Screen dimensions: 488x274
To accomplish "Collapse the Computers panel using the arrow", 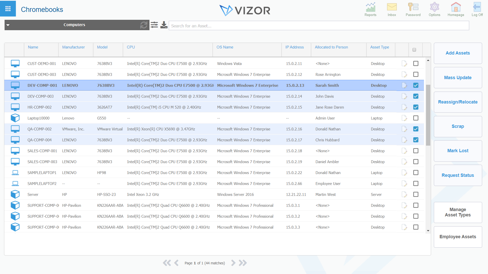I will [x=8, y=25].
